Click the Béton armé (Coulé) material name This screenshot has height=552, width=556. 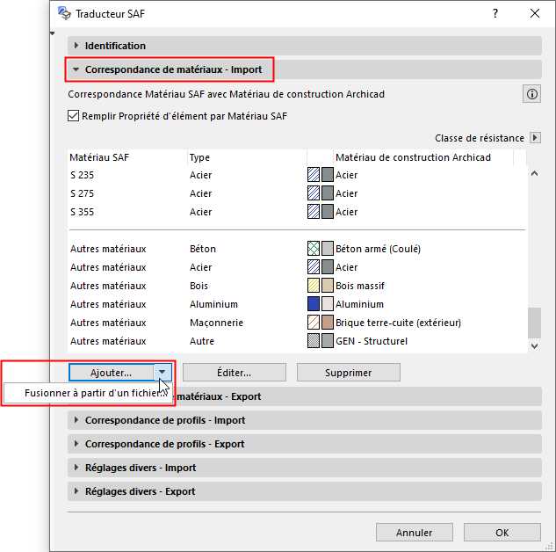378,249
